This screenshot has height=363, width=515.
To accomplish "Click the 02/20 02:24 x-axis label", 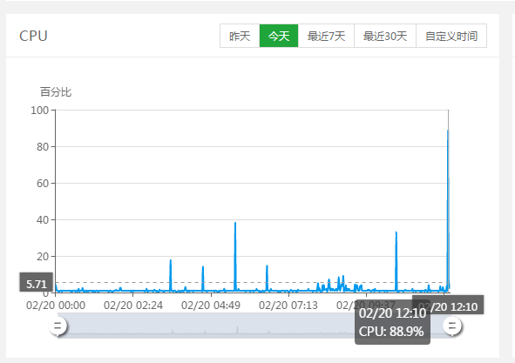I will (x=133, y=306).
